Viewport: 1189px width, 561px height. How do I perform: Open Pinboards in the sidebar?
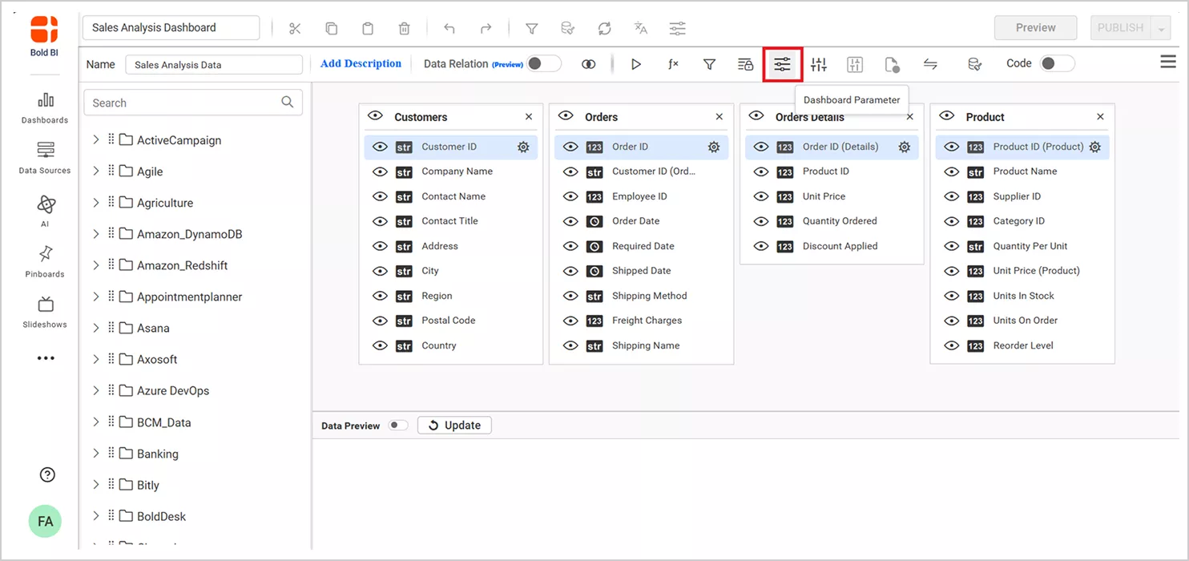click(x=46, y=262)
